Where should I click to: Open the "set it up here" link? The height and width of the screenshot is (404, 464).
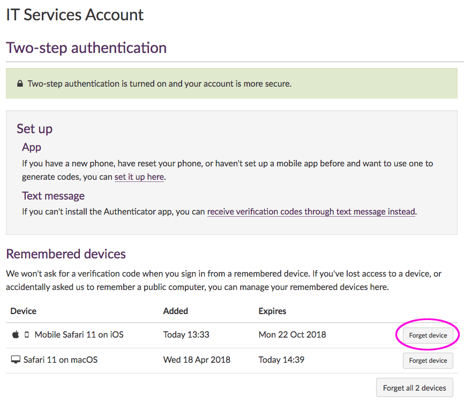tap(139, 177)
